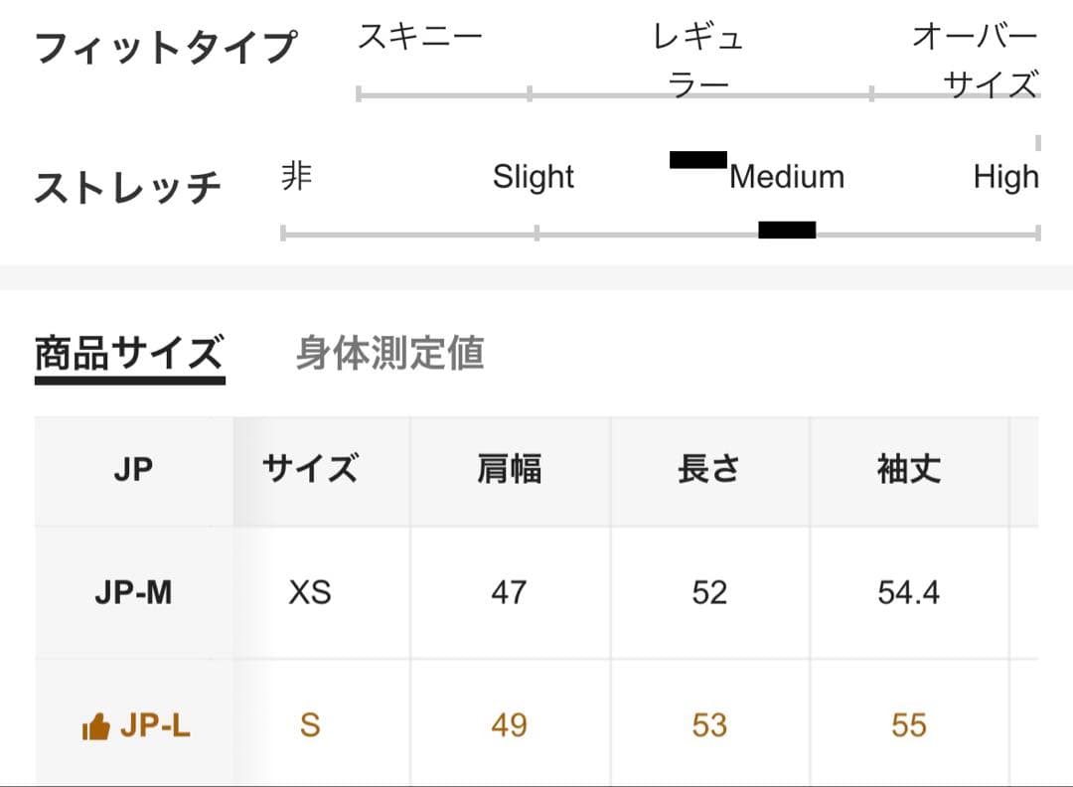
Task: Click the High stretch level label
Action: [x=1005, y=178]
